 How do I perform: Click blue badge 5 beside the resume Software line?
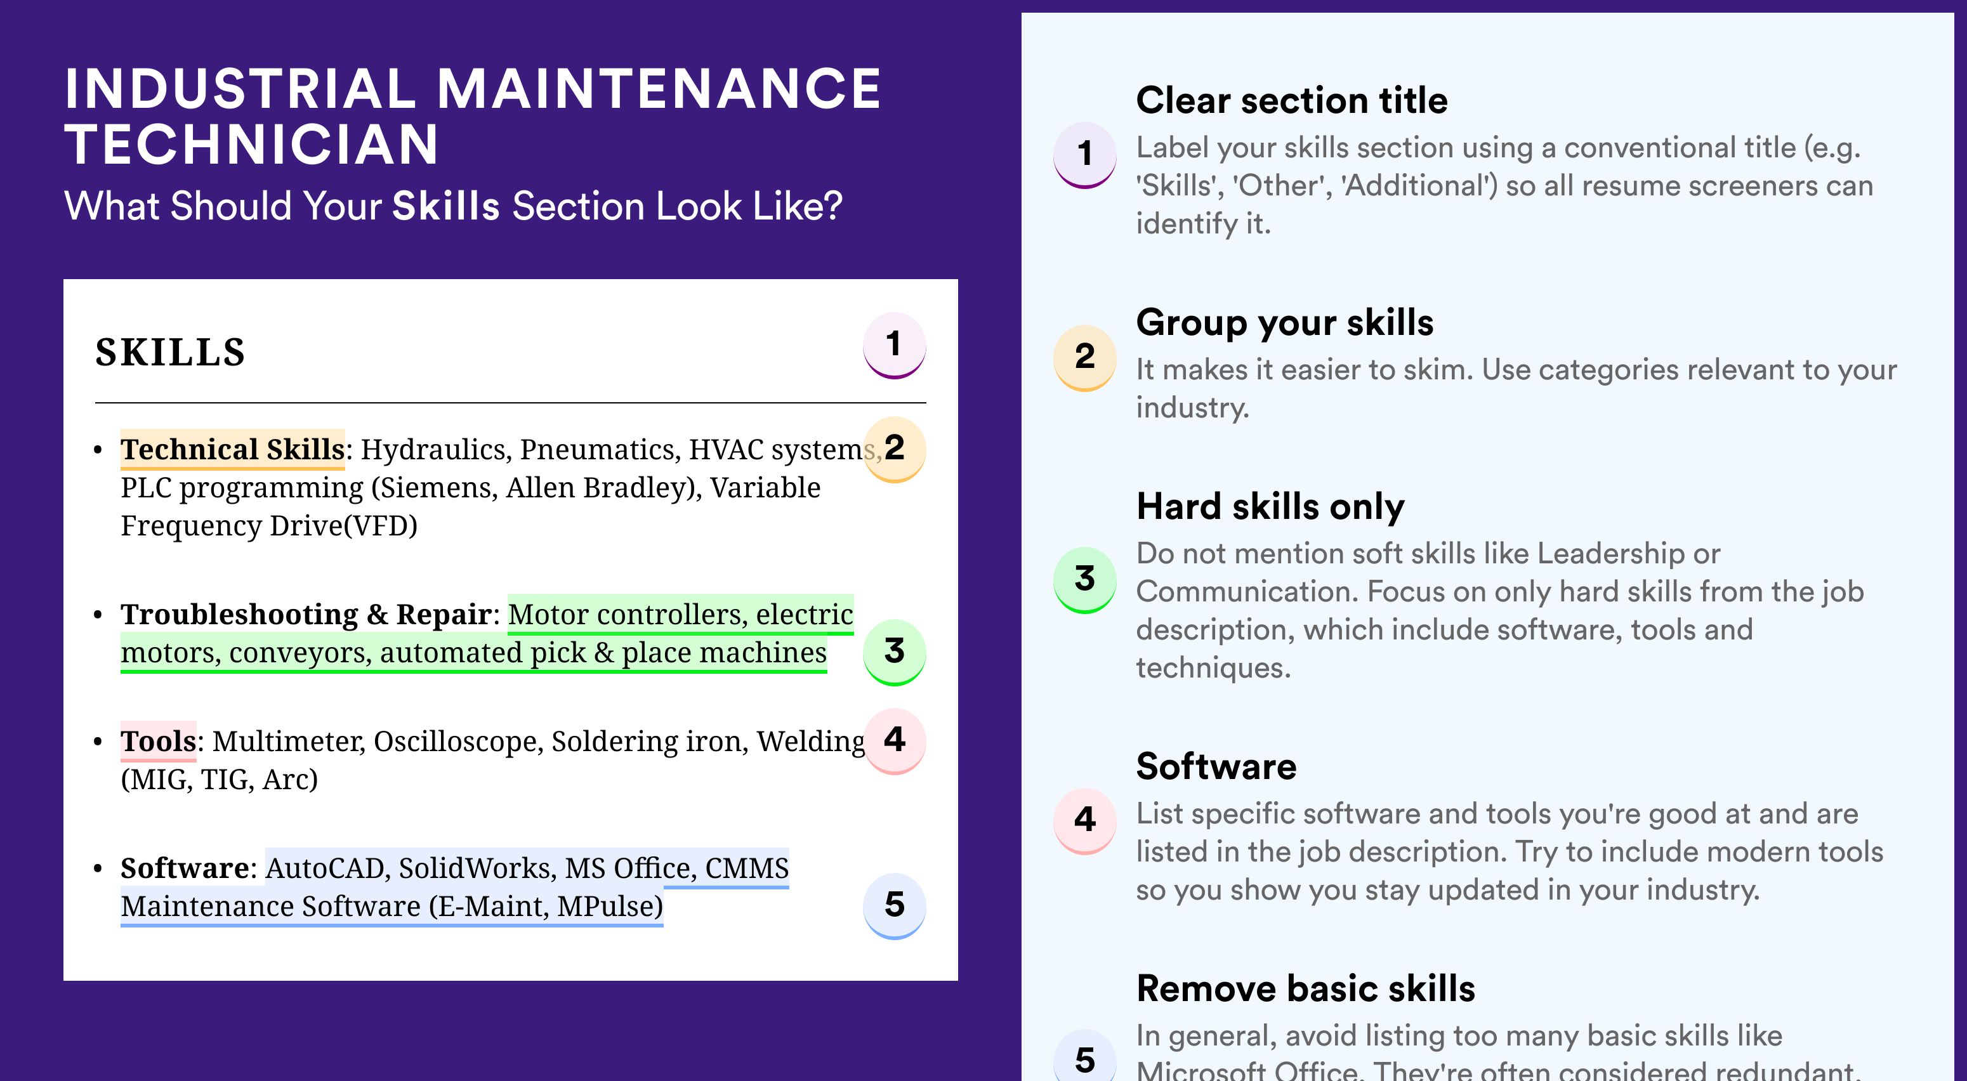(x=894, y=905)
